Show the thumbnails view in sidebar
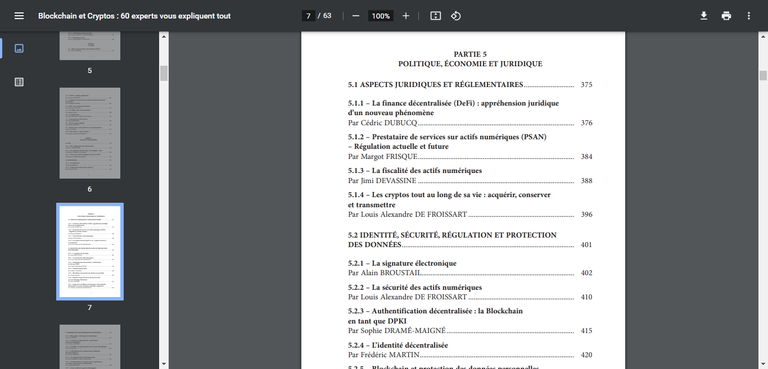 pos(19,48)
